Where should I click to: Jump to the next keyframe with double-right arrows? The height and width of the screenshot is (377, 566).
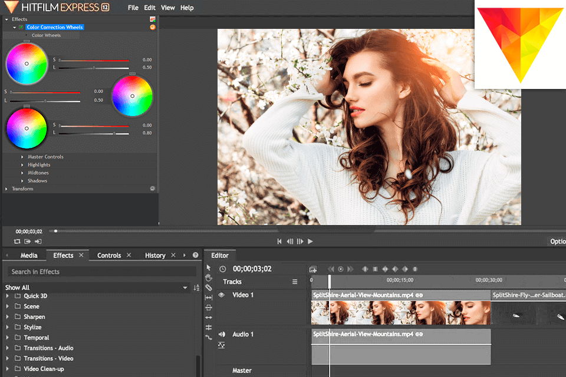[350, 269]
